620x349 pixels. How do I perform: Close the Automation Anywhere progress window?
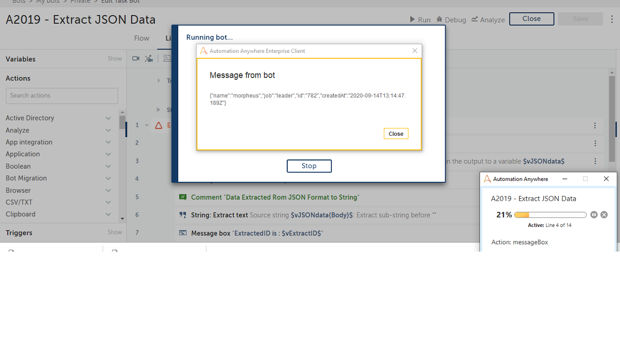pos(606,179)
